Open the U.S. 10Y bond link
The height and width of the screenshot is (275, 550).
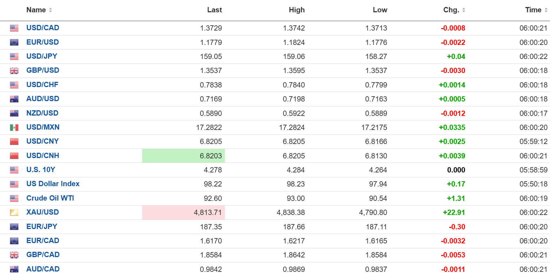(x=41, y=170)
